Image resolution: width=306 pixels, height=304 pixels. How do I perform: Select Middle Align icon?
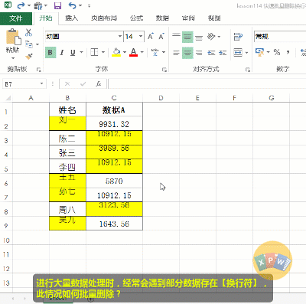click(187, 37)
